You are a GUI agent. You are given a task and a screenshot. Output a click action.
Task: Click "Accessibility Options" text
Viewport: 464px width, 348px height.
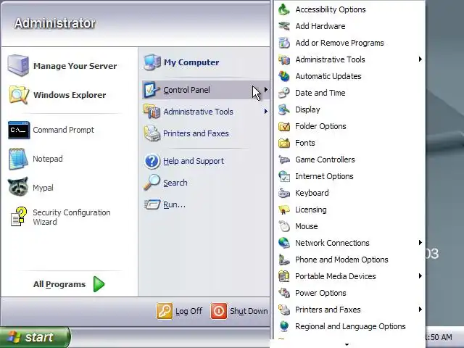[x=331, y=9]
